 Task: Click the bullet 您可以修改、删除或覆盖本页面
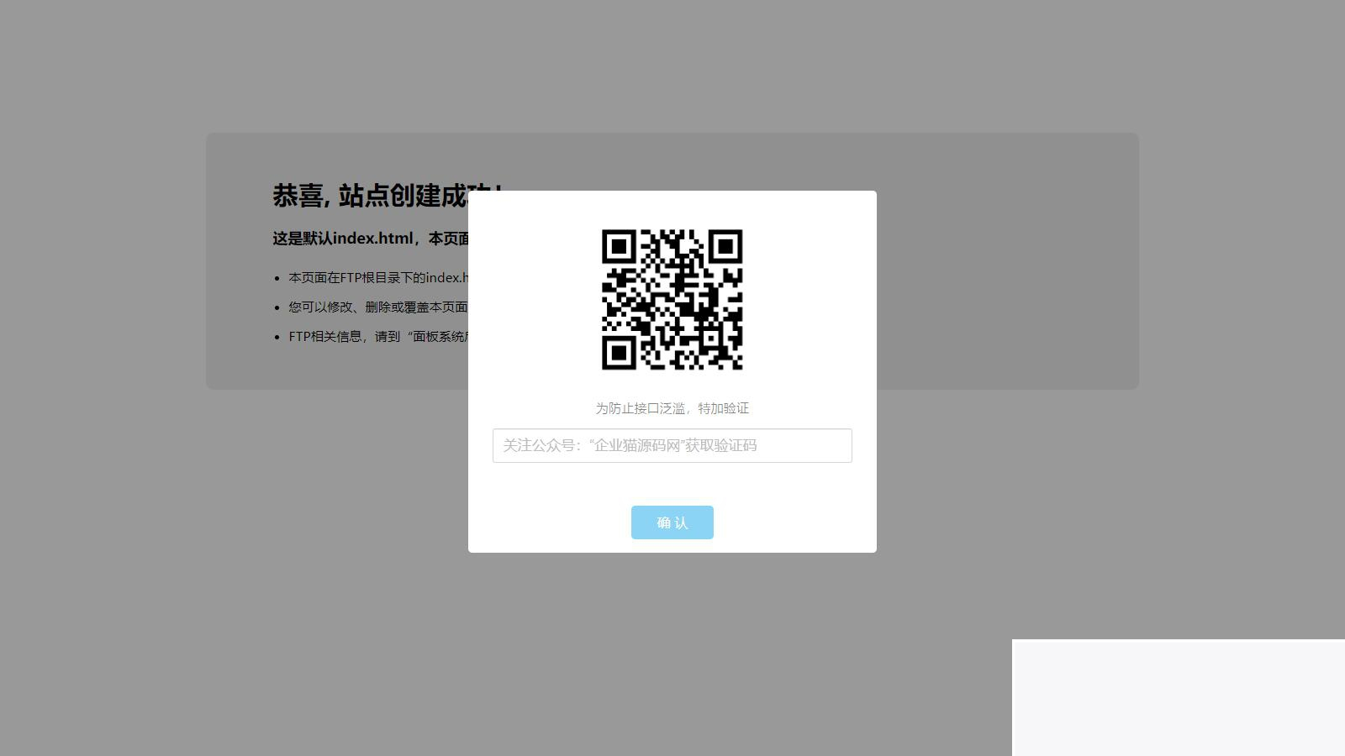tap(378, 307)
